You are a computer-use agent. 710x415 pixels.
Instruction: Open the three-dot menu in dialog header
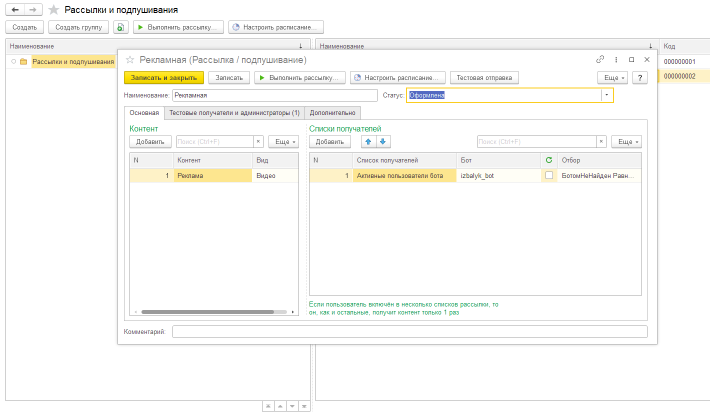(616, 59)
